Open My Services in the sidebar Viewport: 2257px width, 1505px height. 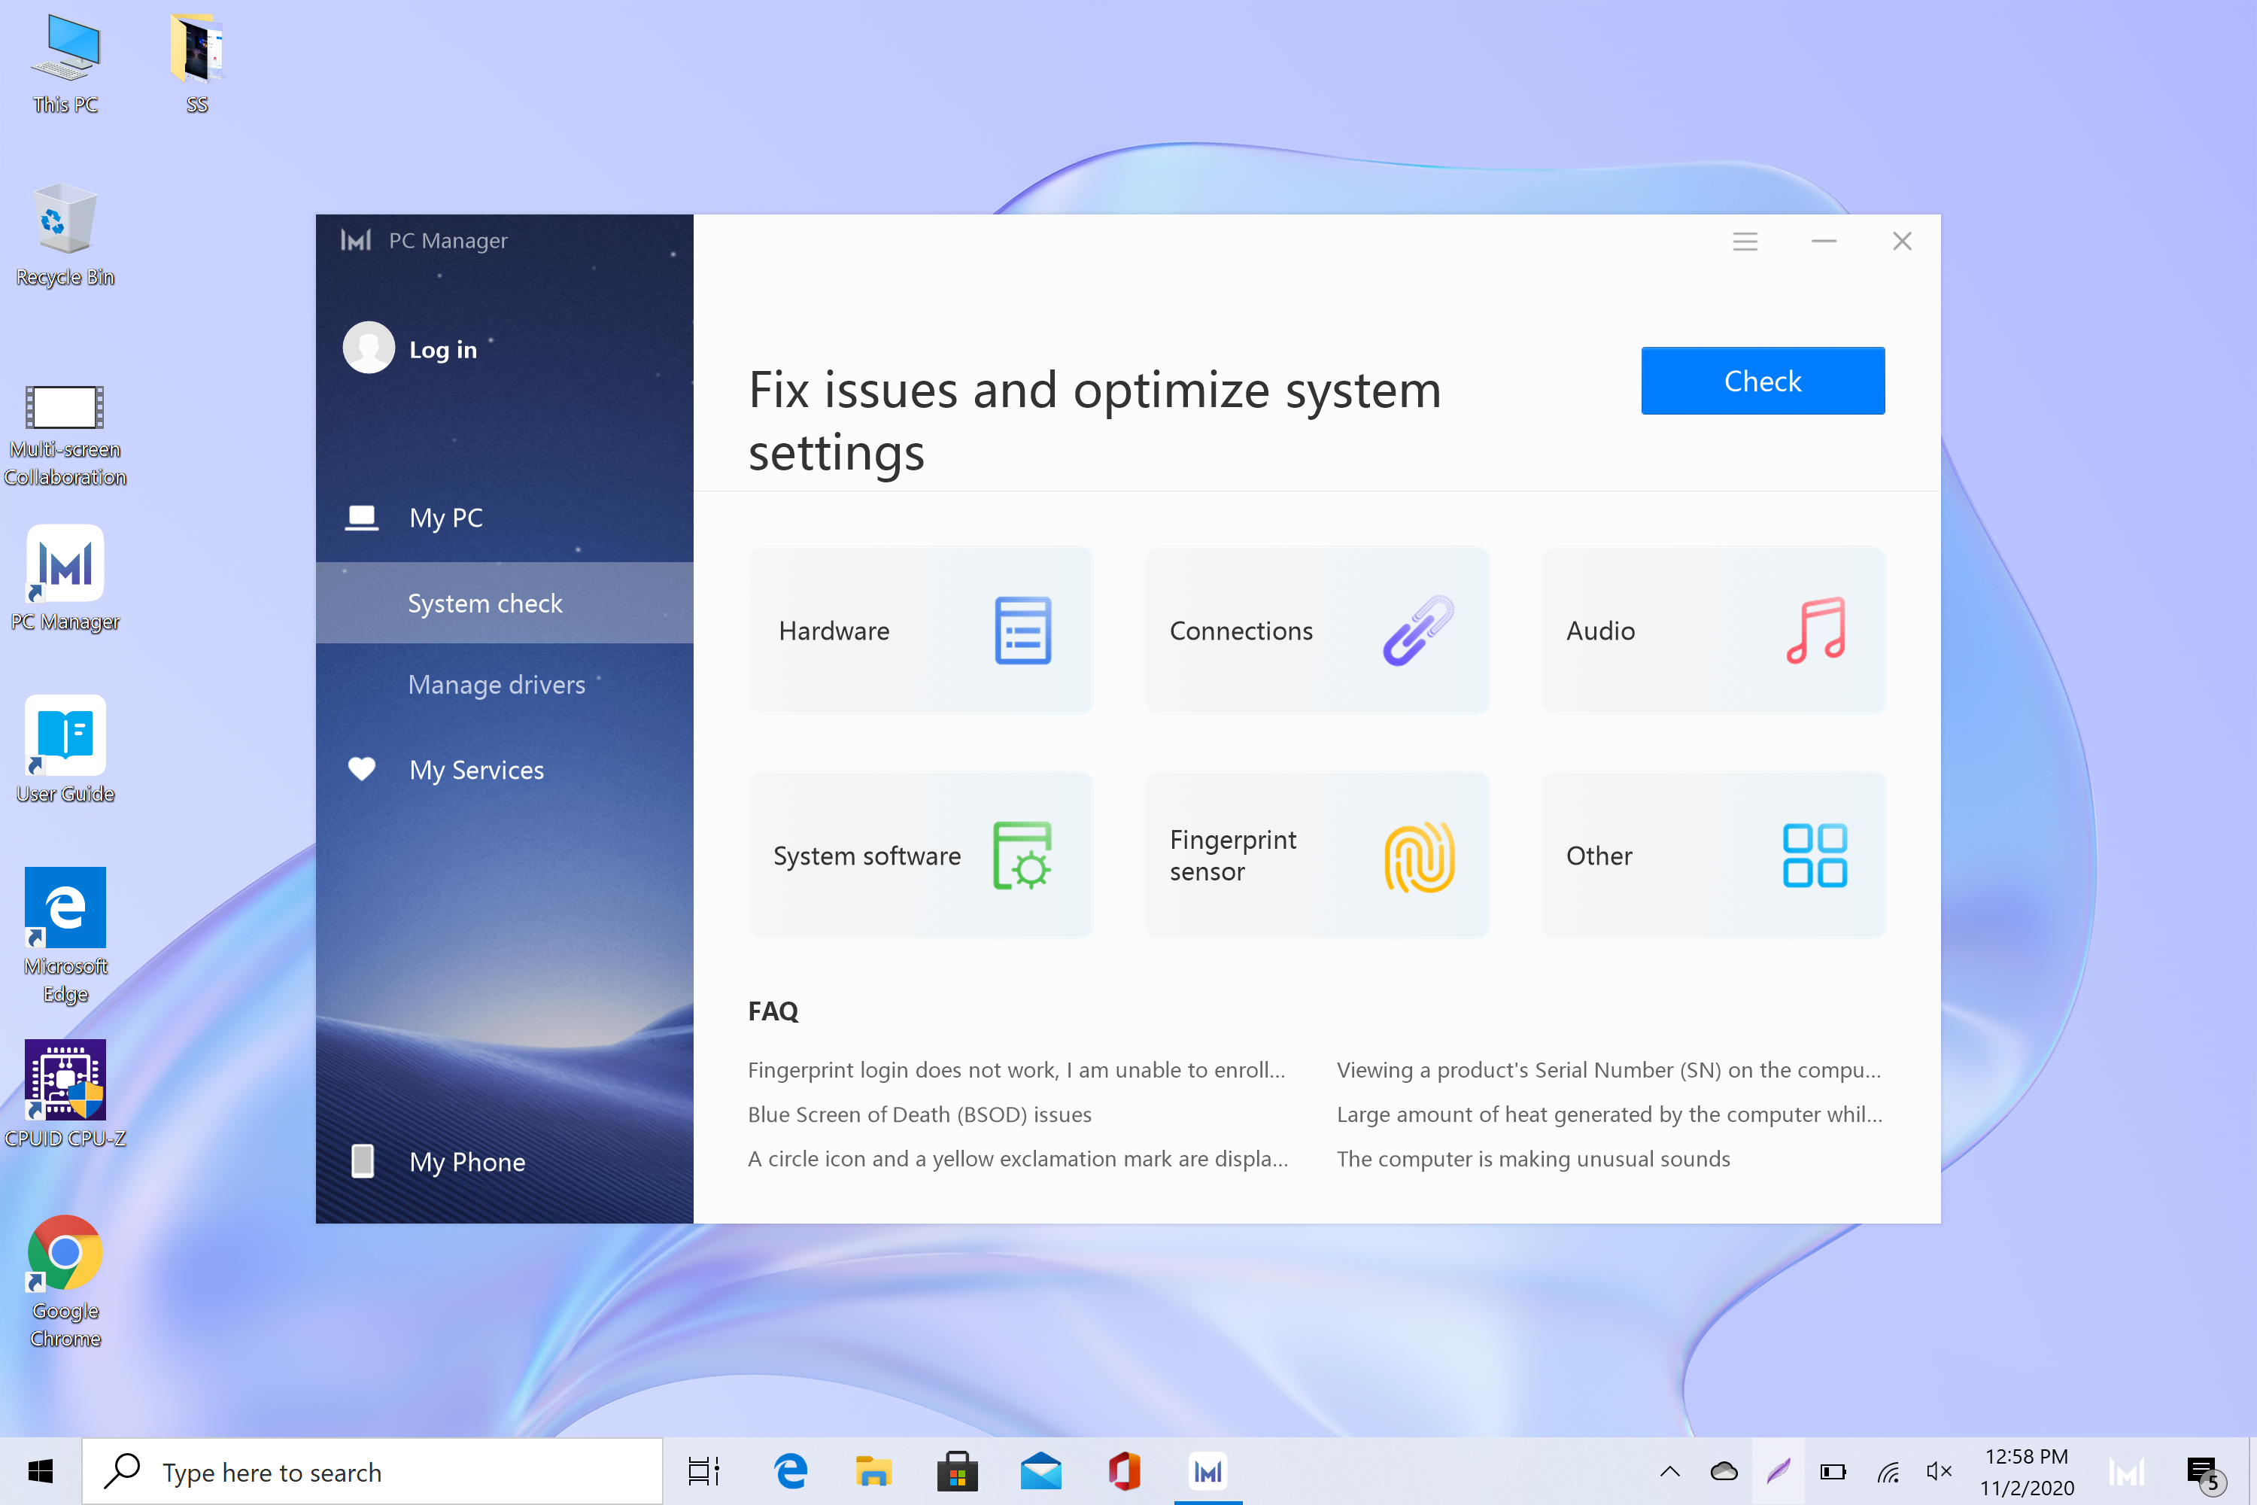click(x=476, y=770)
